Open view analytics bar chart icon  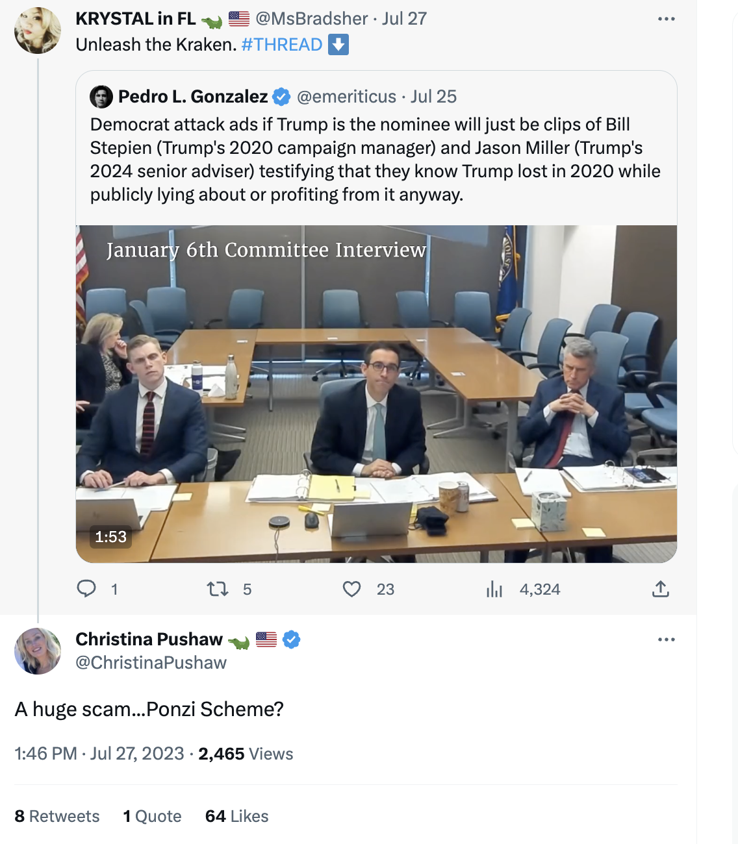click(x=494, y=589)
